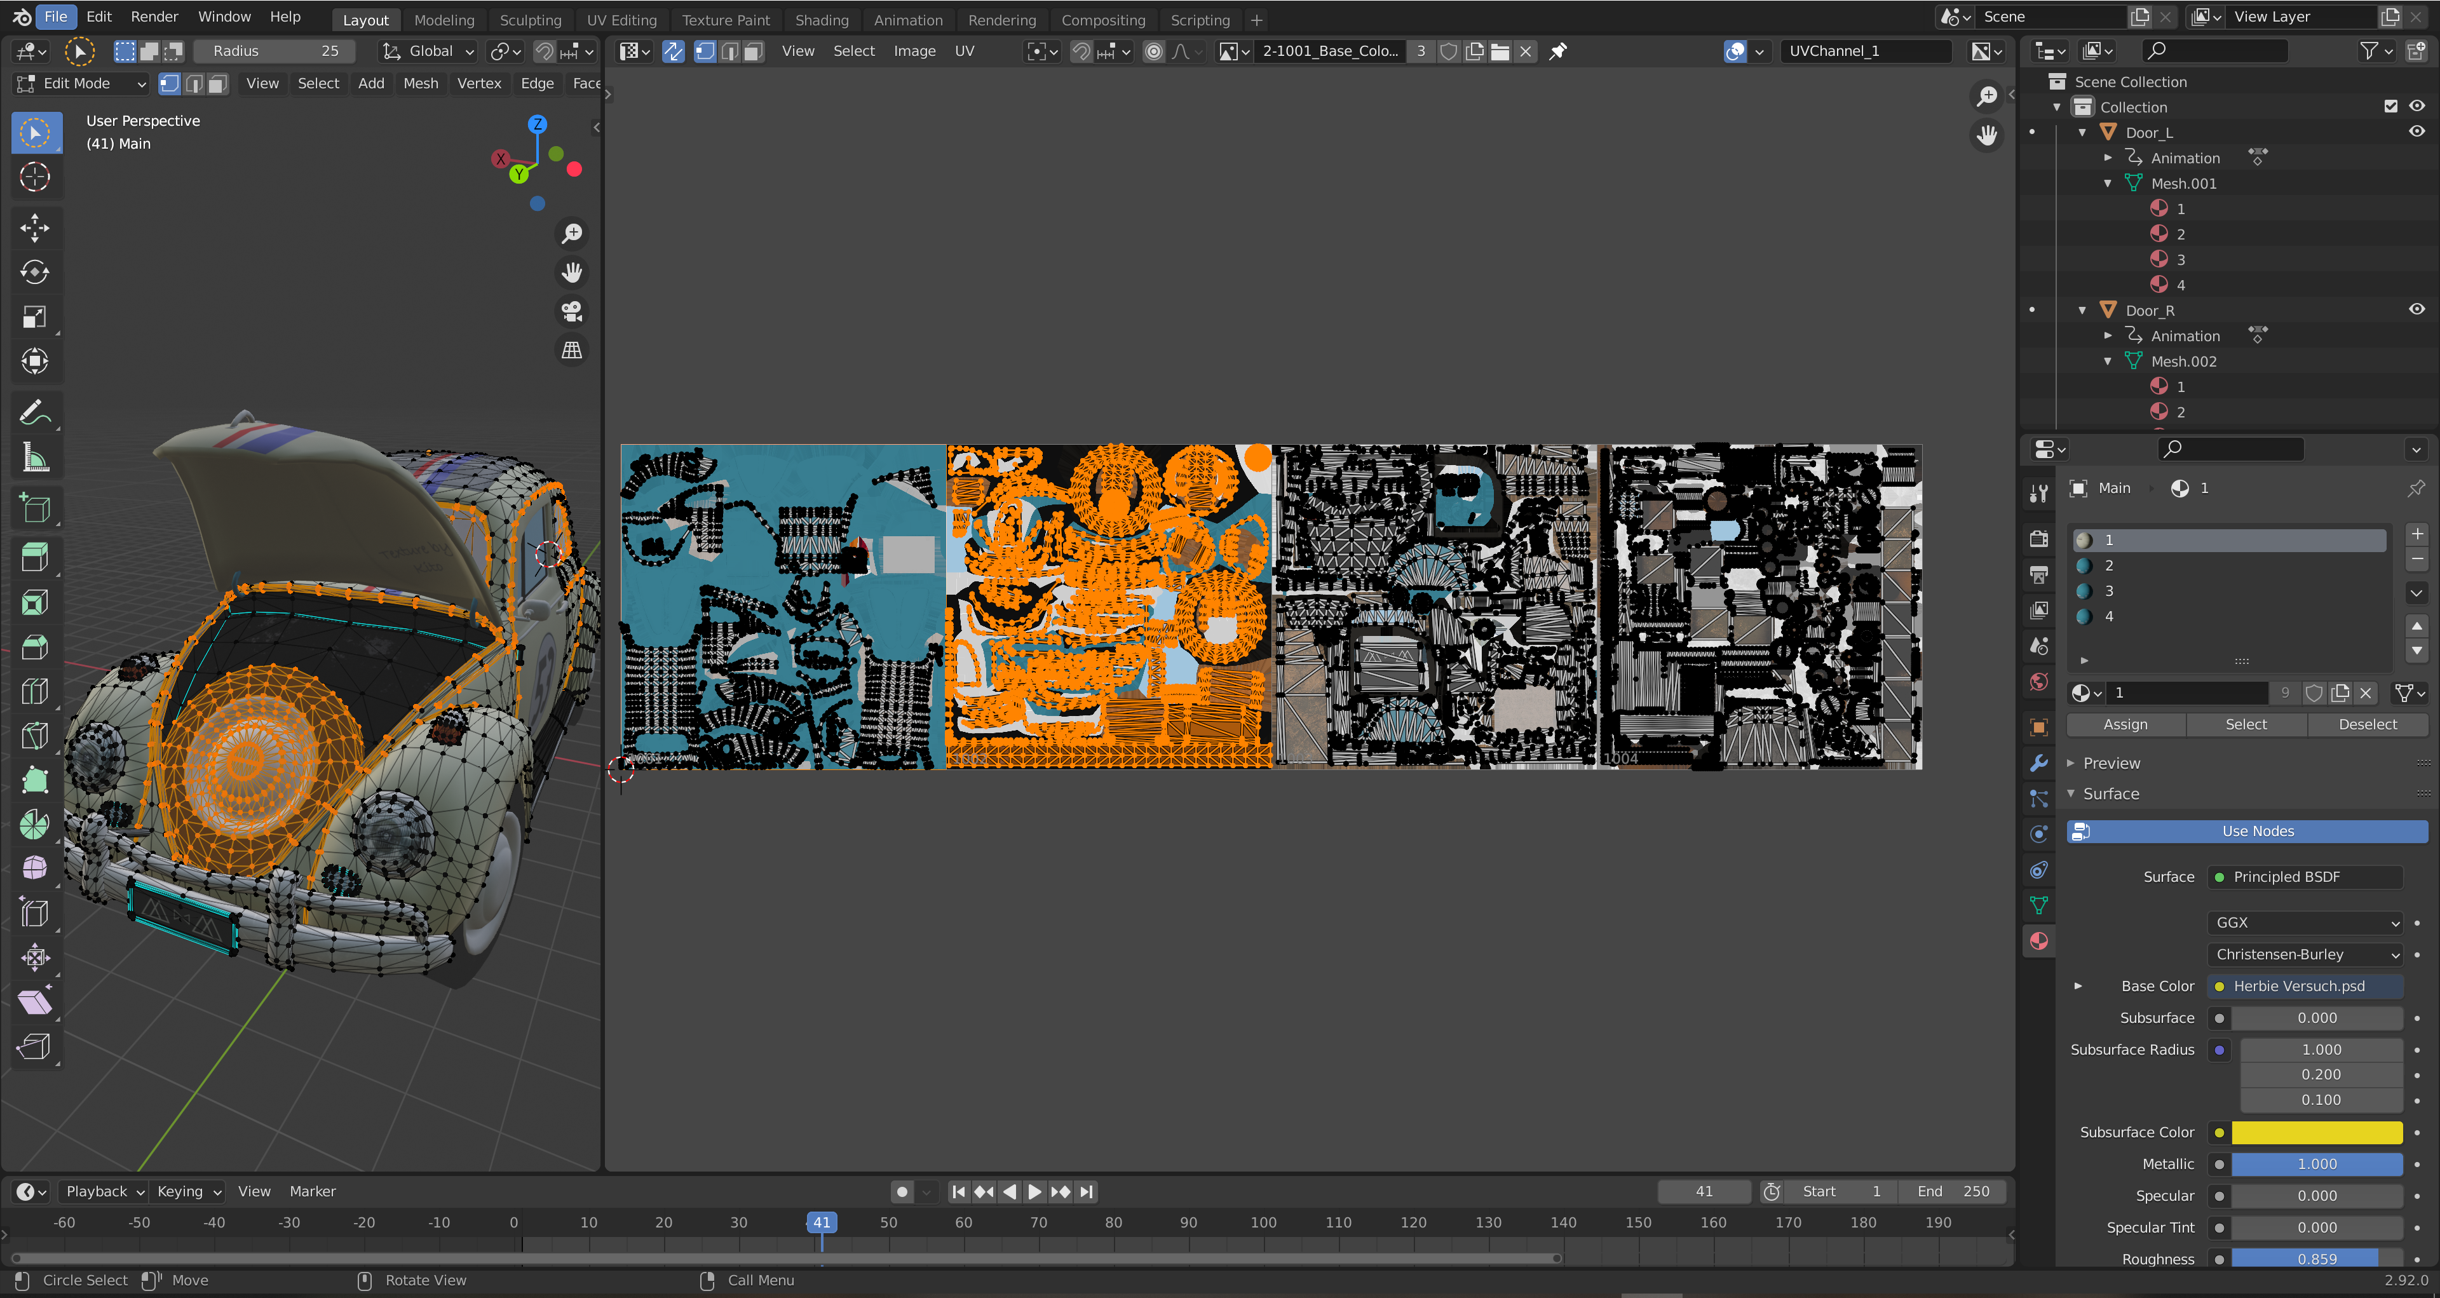Click the Deselect material button
2440x1298 pixels.
coord(2367,724)
